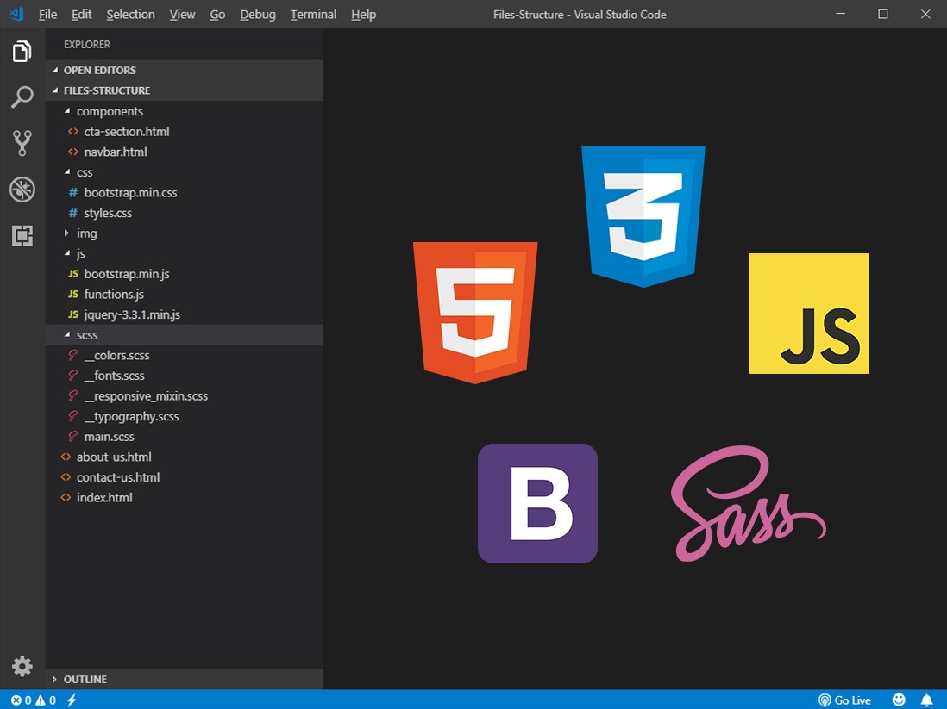Screen dimensions: 947x709
Task: Open the Terminal menu
Action: click(x=312, y=14)
